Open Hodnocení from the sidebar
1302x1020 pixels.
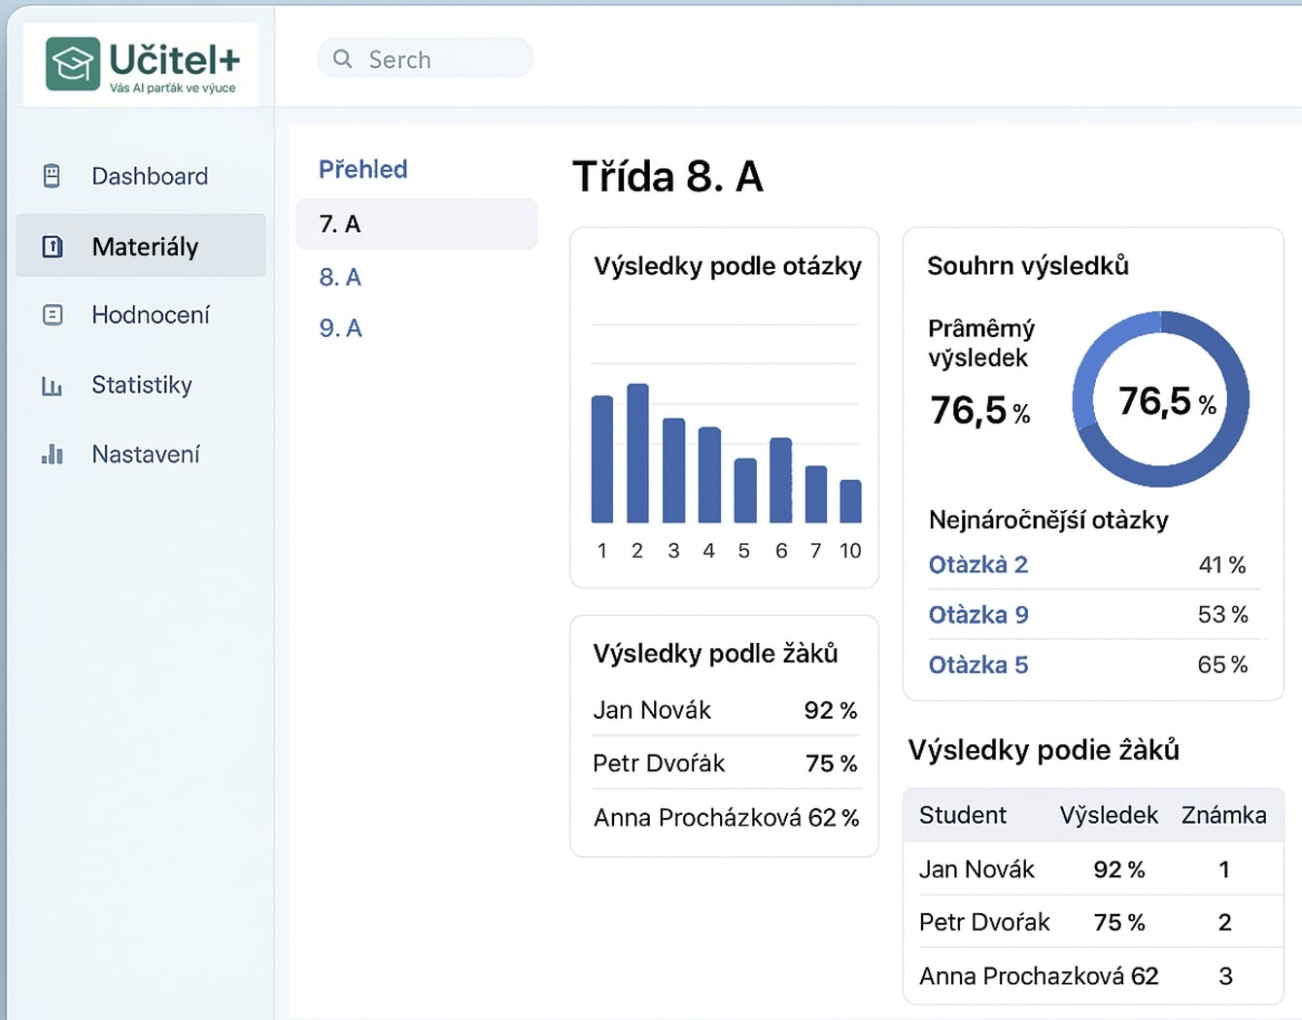pyautogui.click(x=151, y=315)
